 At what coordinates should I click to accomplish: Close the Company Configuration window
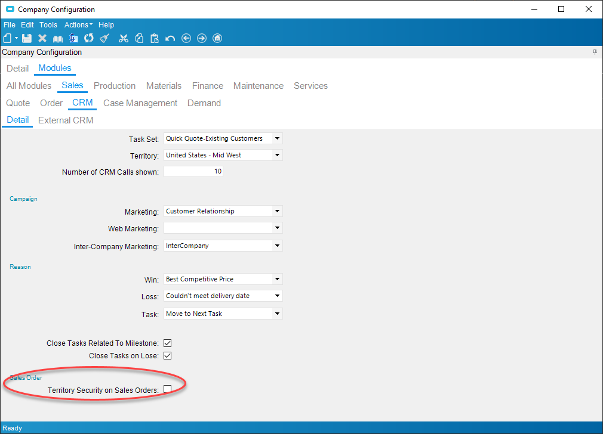[x=589, y=9]
